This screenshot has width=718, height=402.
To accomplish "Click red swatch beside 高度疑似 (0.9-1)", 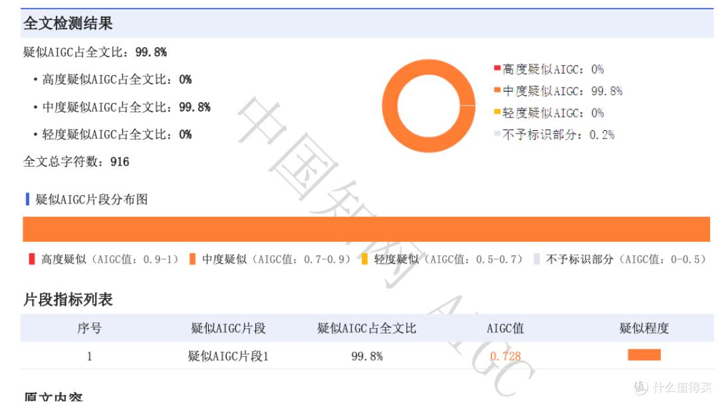I will pos(32,259).
